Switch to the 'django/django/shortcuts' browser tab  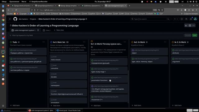point(45,6)
